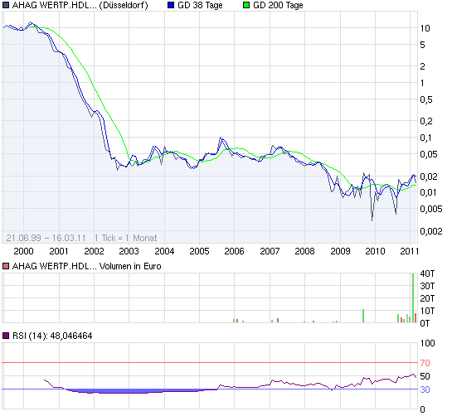Click the AHAG WERTP.HDL... (Düsseldorf) title

click(x=80, y=5)
